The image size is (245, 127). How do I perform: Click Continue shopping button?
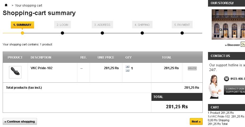[x=20, y=121]
